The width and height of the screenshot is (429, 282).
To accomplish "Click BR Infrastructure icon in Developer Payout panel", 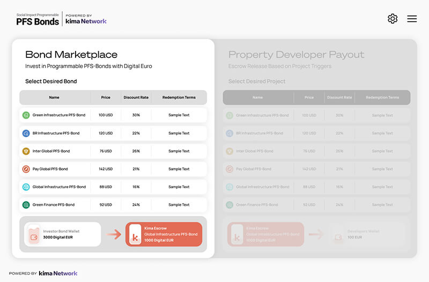I will point(230,133).
